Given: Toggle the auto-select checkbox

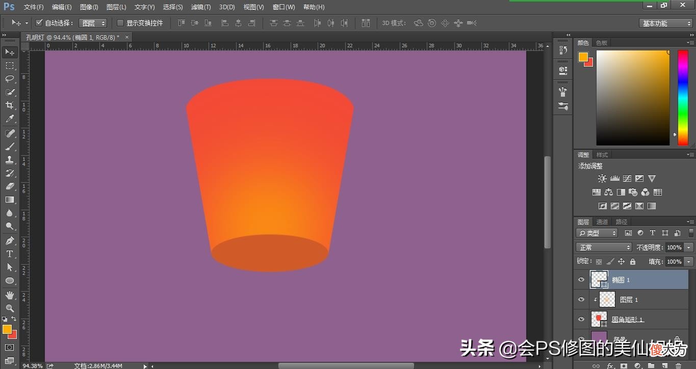Looking at the screenshot, I should 39,23.
